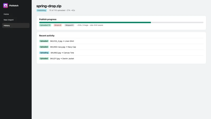Click the Uploaded 75 badge
Image resolution: width=211 pixels, height=119 pixels.
[x=45, y=25]
